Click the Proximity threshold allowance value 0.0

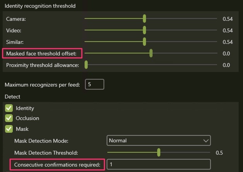pos(226,65)
